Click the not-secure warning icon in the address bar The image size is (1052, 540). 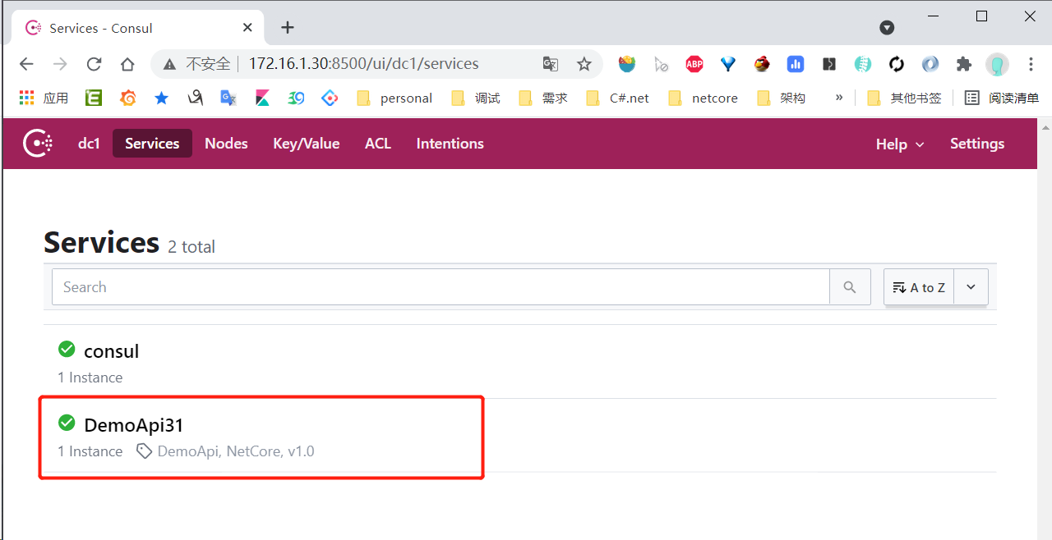click(169, 64)
